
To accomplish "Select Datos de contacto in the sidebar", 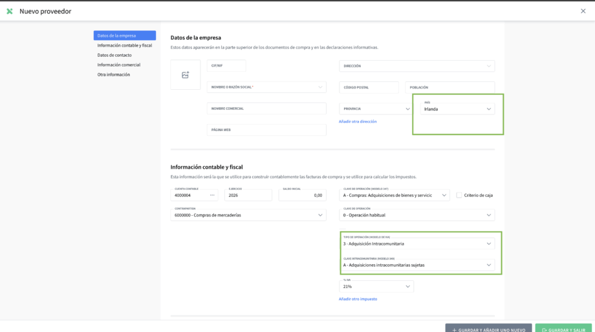I will pos(114,55).
